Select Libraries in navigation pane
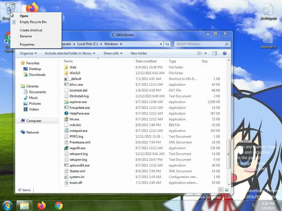Viewport: 282px width, 211px height. (30, 86)
